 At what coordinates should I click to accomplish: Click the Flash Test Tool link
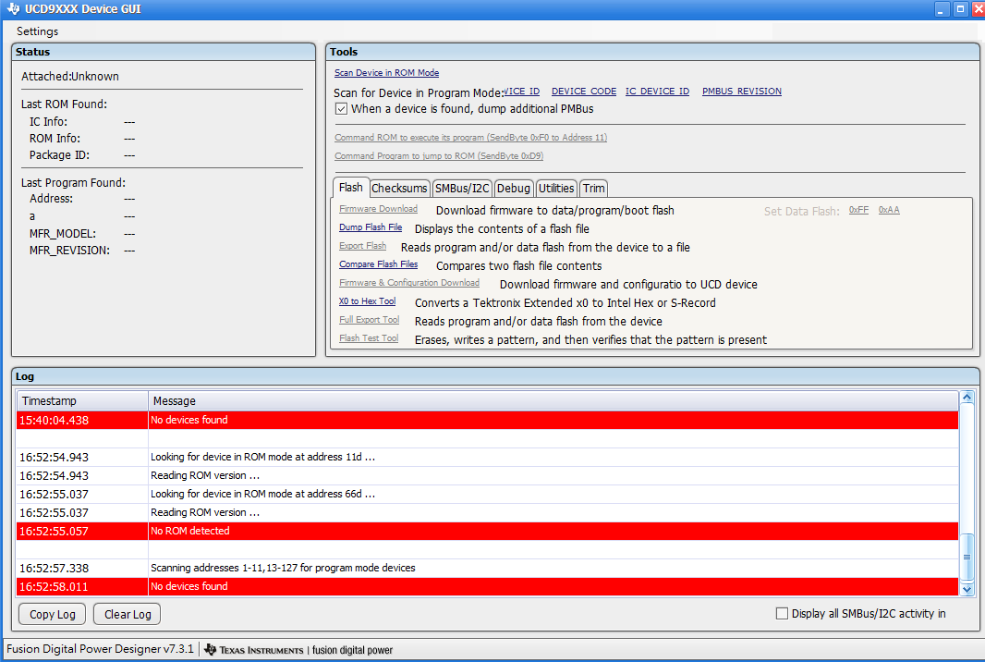tap(369, 338)
